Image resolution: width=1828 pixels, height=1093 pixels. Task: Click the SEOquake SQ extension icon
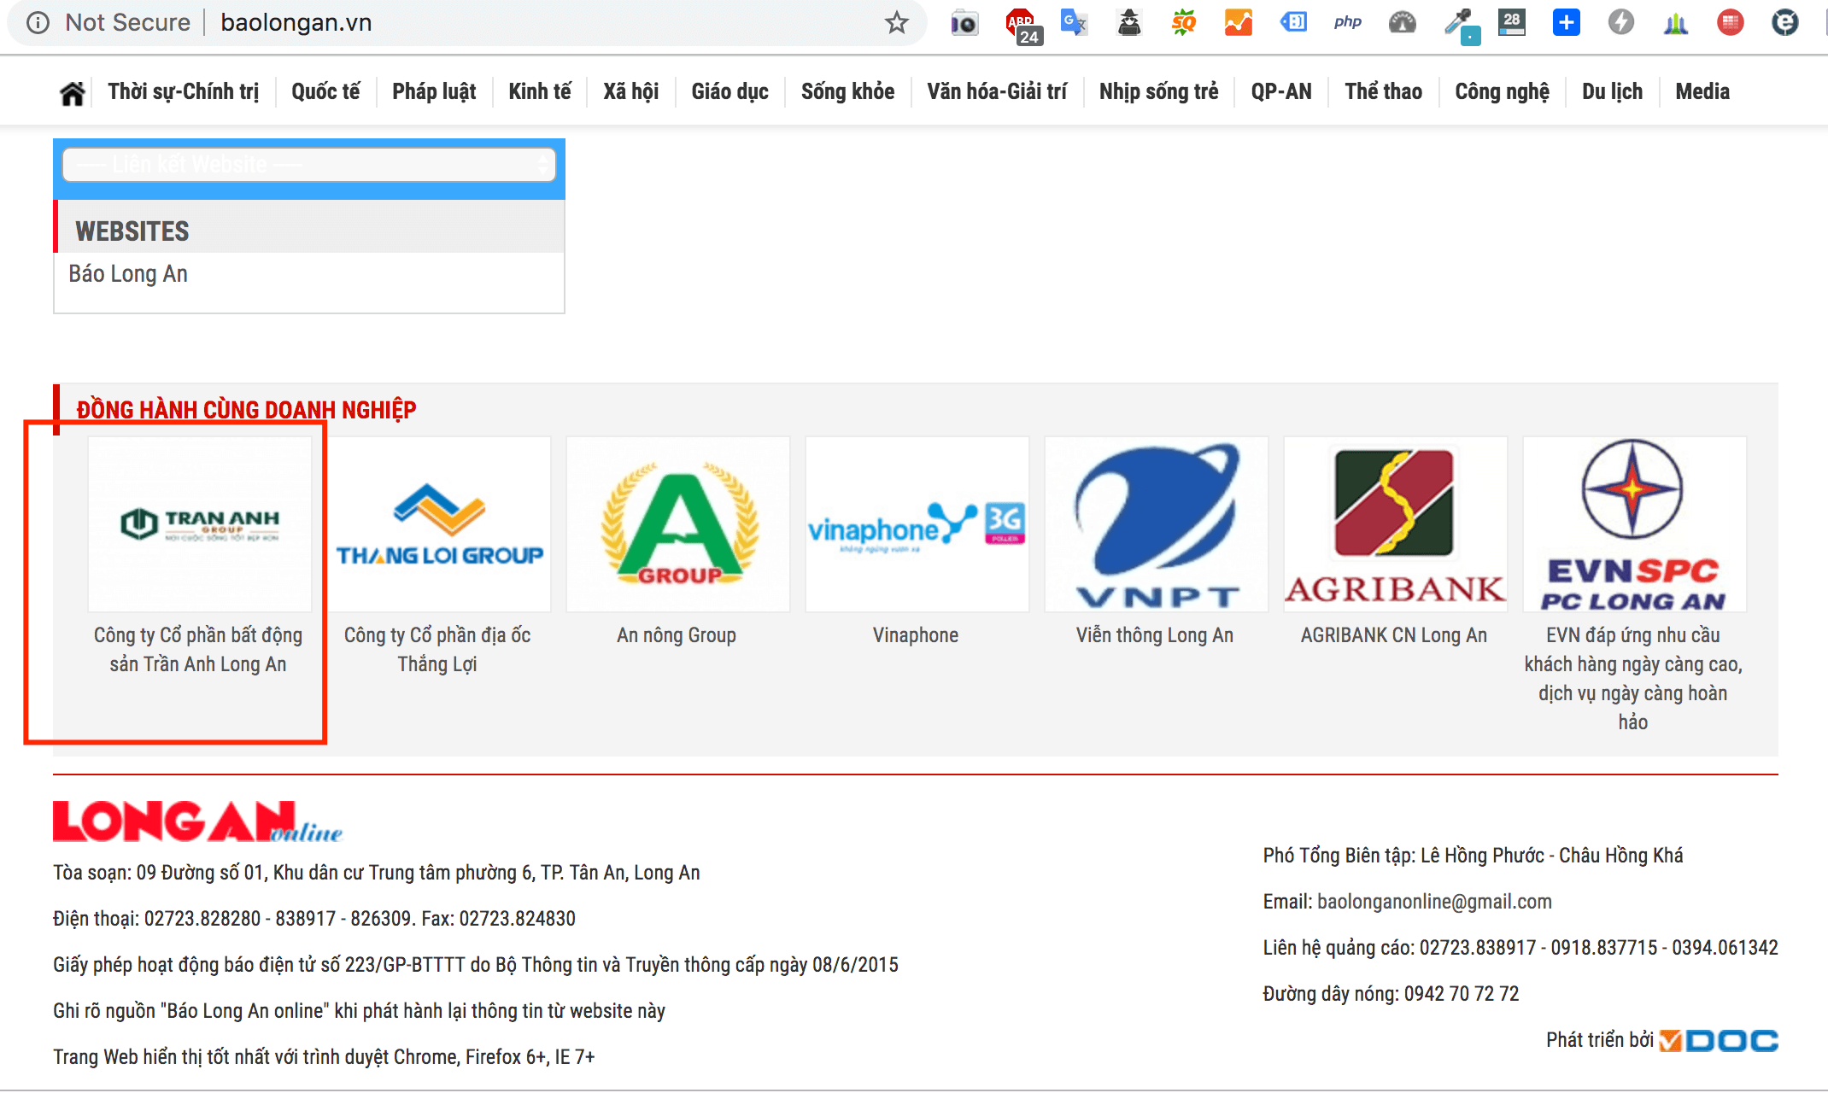tap(1184, 22)
